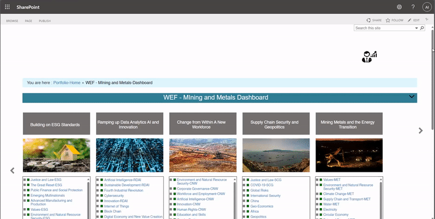Click the grey square beside Values-ESG
This screenshot has height=219, width=435.
pos(24,210)
